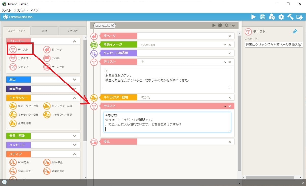Select the 全員を退場 component
The height and width of the screenshot is (186, 306).
click(x=20, y=123)
